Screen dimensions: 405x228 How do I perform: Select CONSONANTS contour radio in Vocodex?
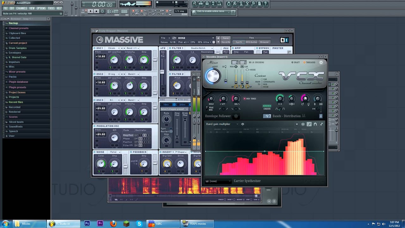click(262, 82)
